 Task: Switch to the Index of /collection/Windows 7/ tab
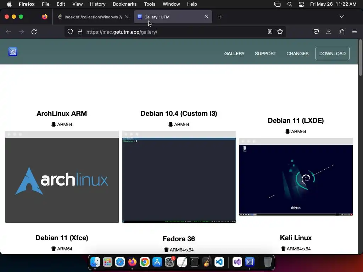click(x=93, y=17)
